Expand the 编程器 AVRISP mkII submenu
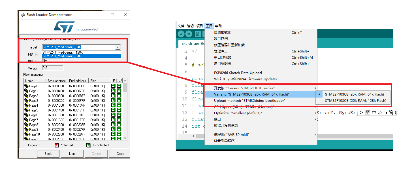Image resolution: width=397 pixels, height=171 pixels. (x=261, y=134)
